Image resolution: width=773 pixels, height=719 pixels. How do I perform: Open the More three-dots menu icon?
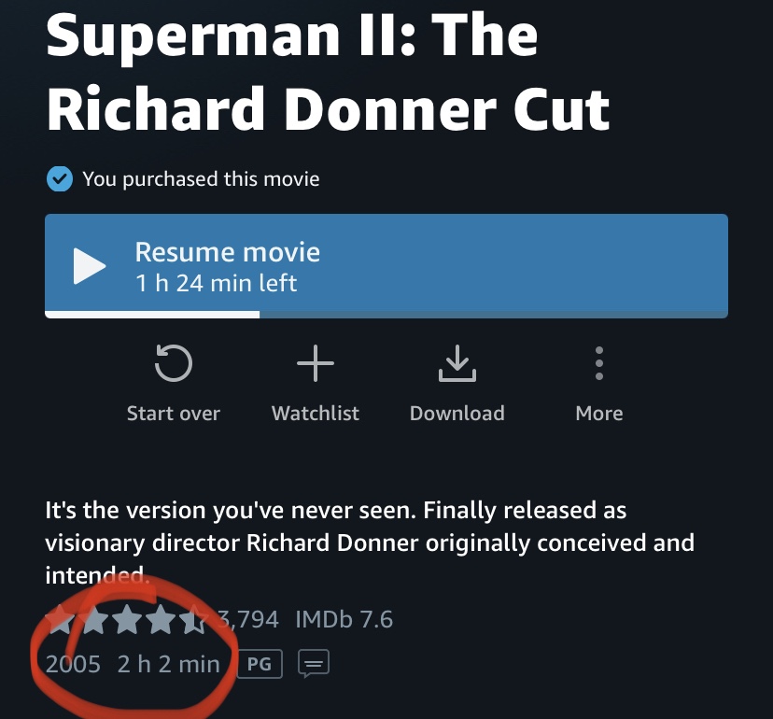pyautogui.click(x=599, y=364)
